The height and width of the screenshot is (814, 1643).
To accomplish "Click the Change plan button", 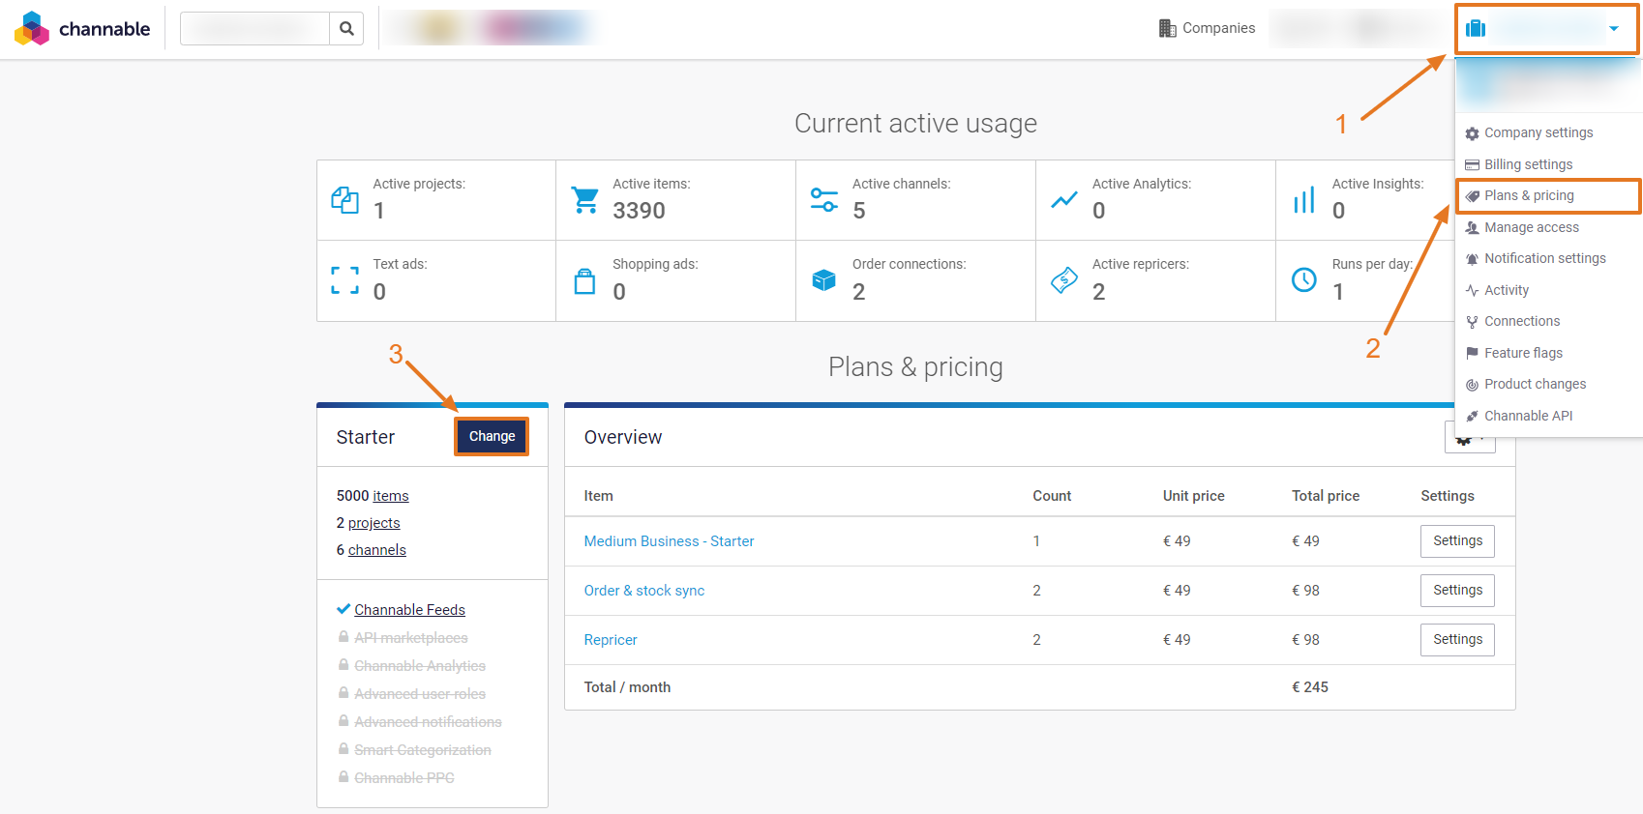I will point(492,436).
